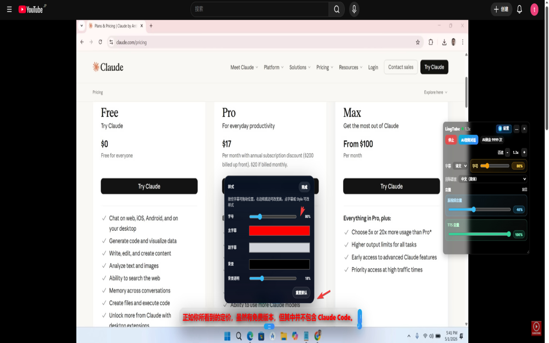Viewport: 549px width, 343px height.
Task: Open the YouTube account avatar menu
Action: 534,9
